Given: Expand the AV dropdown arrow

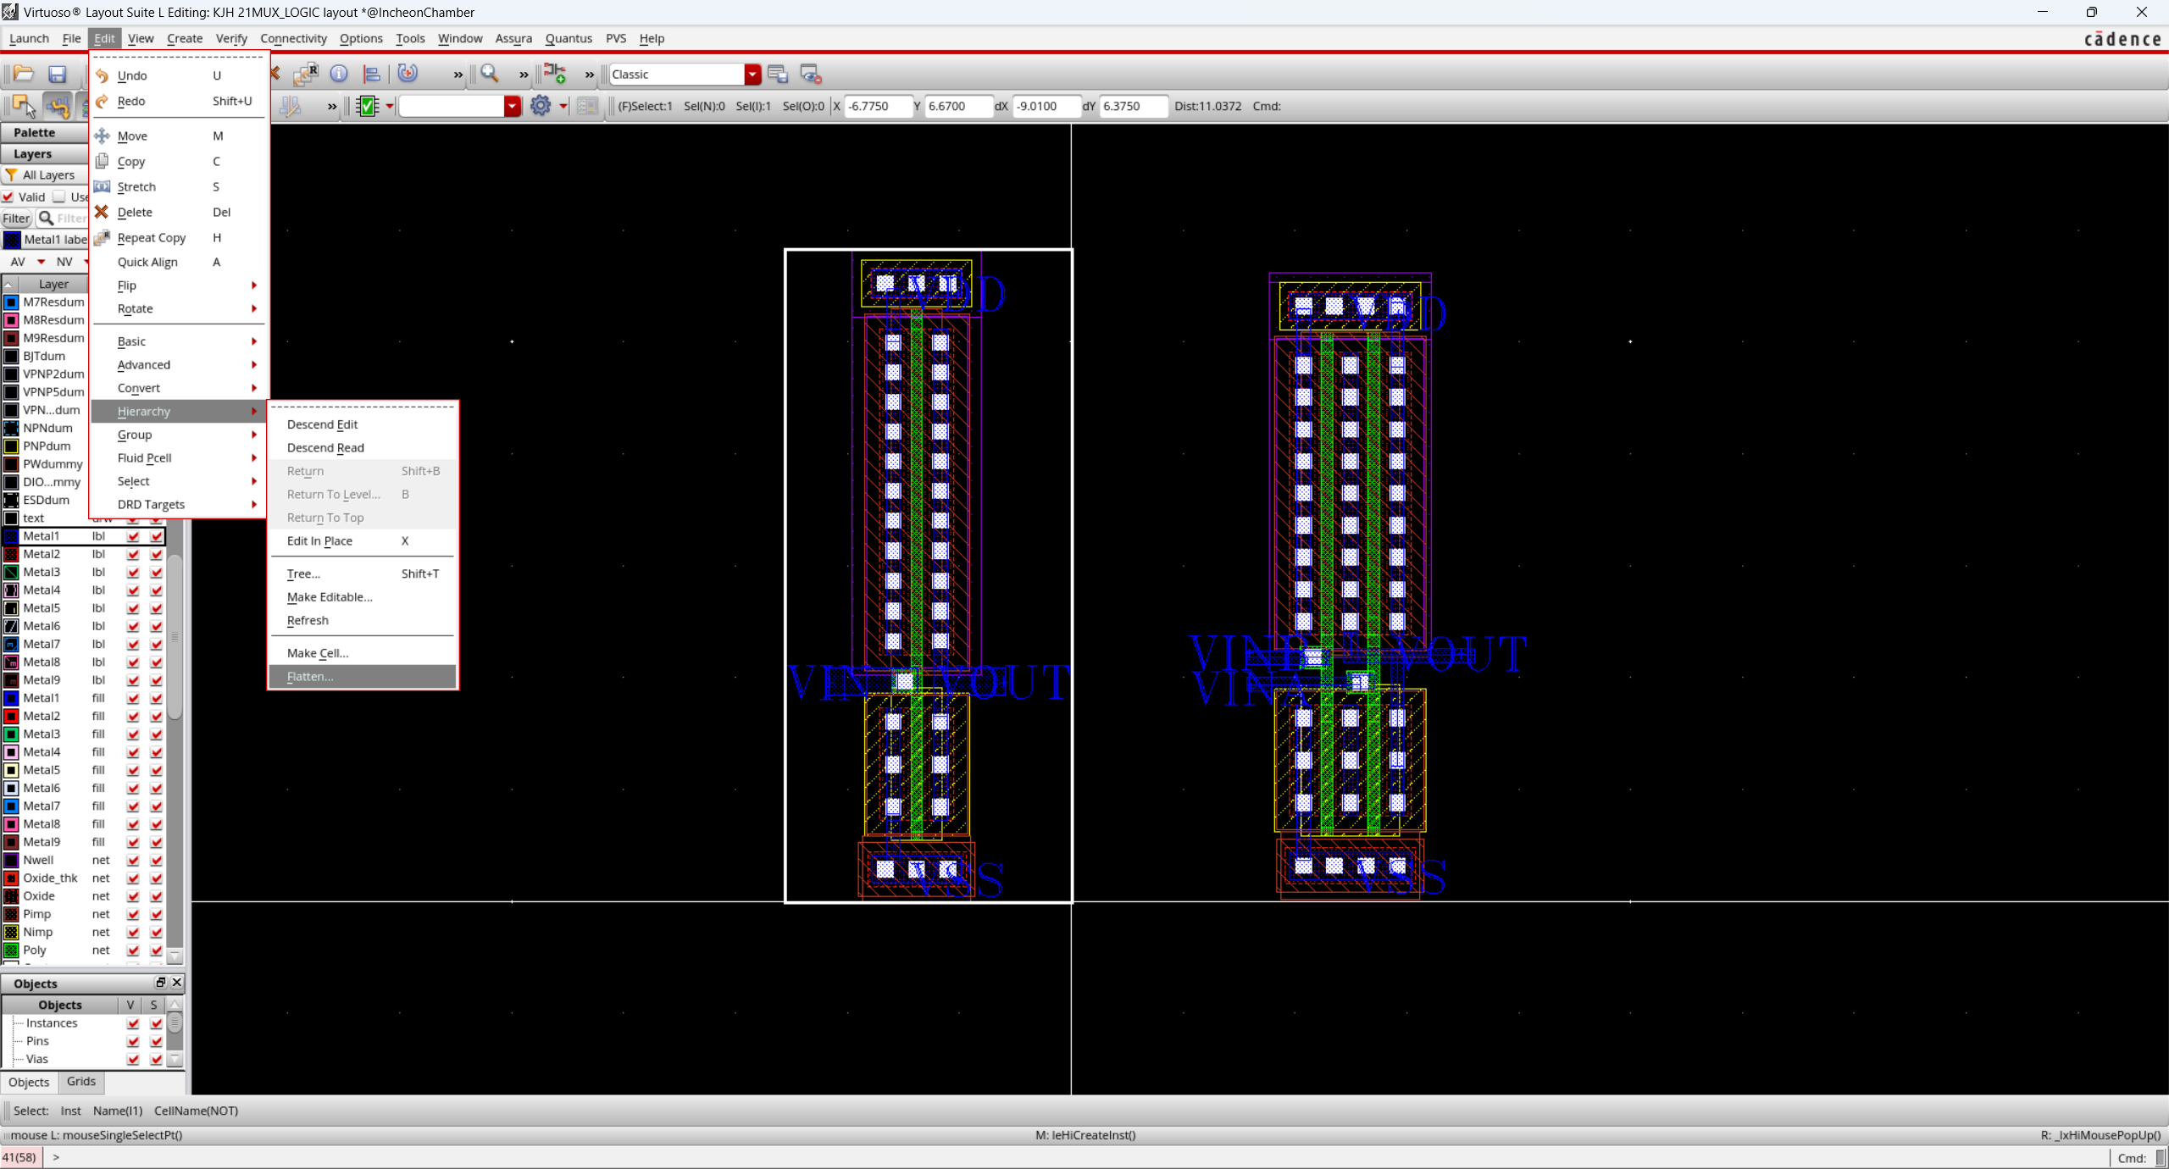Looking at the screenshot, I should pos(41,262).
